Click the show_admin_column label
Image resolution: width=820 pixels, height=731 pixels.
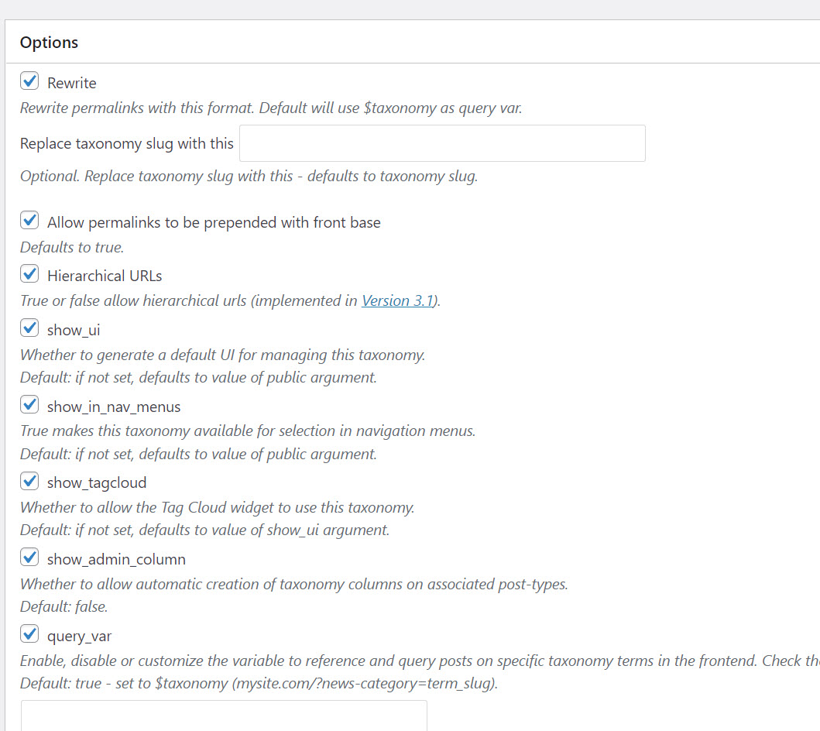[116, 560]
